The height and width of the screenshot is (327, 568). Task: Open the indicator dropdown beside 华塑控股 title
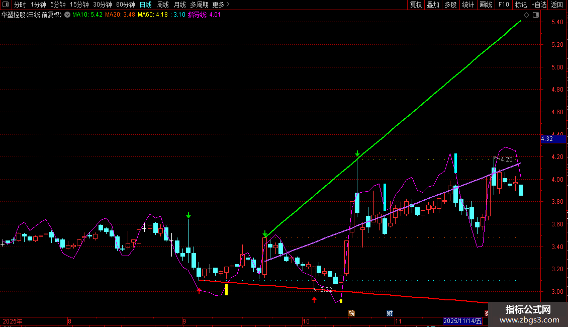67,15
